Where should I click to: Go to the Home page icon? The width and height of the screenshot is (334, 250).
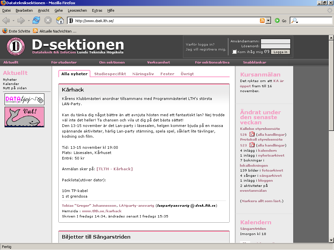coord(60,21)
